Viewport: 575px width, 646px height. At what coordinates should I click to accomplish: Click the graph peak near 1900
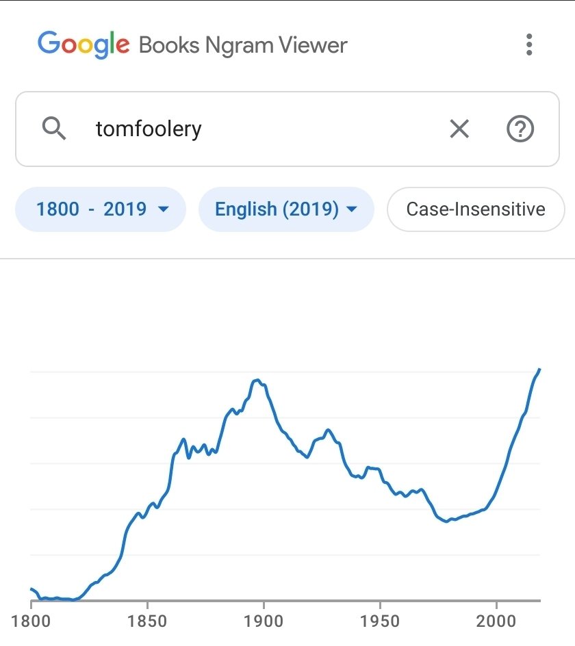point(257,380)
